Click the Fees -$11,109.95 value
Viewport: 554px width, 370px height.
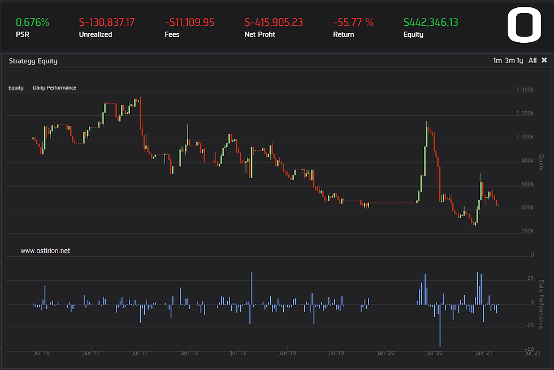click(189, 23)
